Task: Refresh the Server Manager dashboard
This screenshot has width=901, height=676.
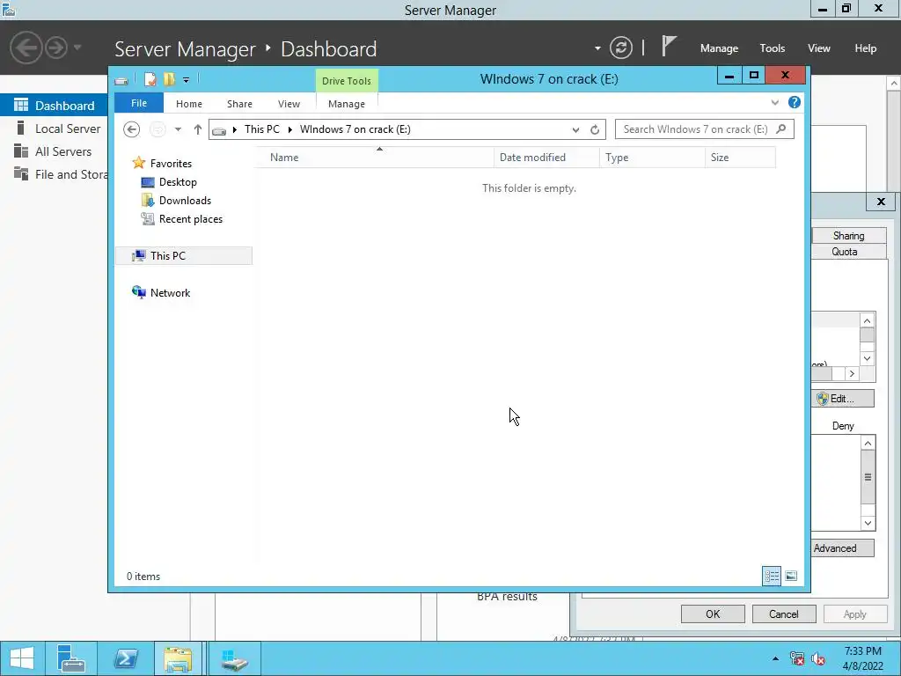Action: [621, 48]
